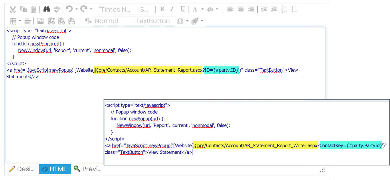
Task: Open the font size box
Action: pos(146,9)
